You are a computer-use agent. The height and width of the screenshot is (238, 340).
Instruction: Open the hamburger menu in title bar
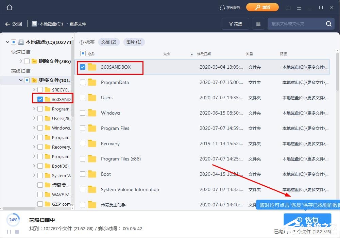coord(299,7)
